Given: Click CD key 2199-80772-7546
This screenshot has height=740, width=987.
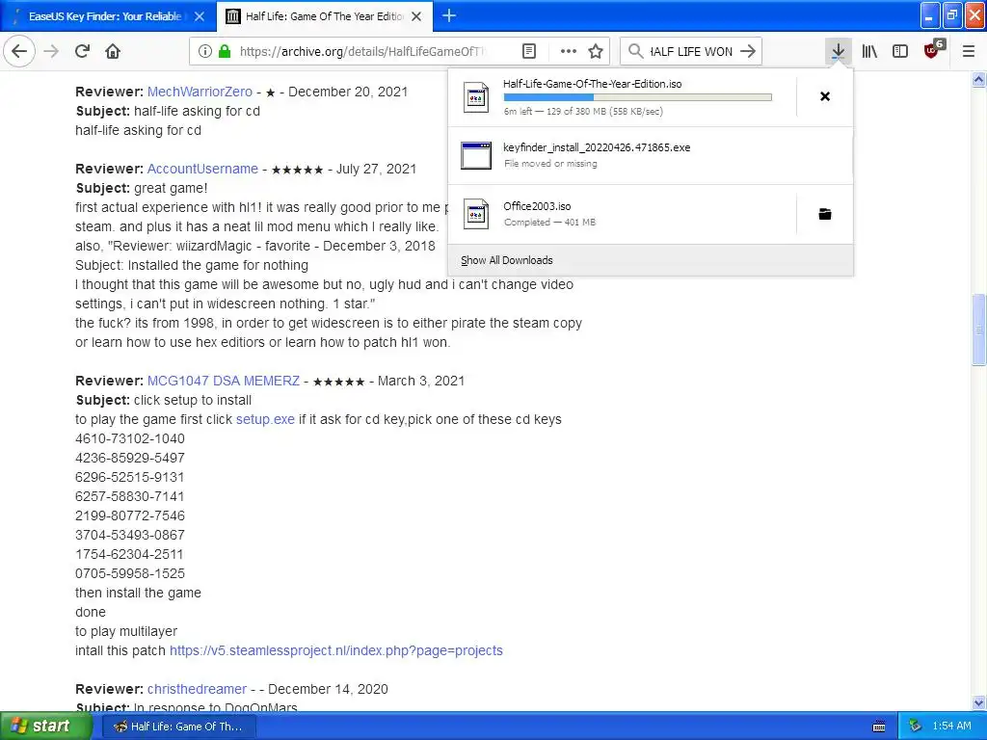Looking at the screenshot, I should (130, 516).
